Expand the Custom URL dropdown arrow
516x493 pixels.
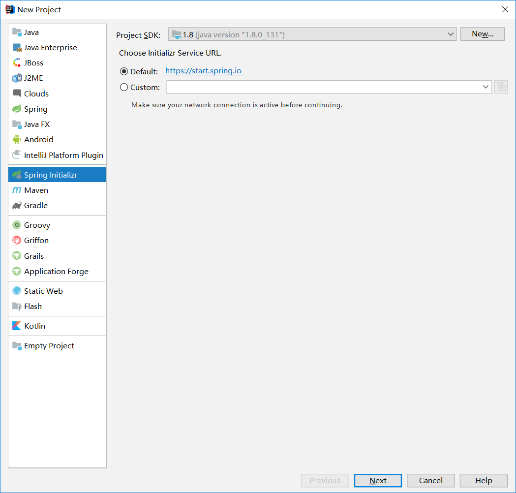point(486,87)
